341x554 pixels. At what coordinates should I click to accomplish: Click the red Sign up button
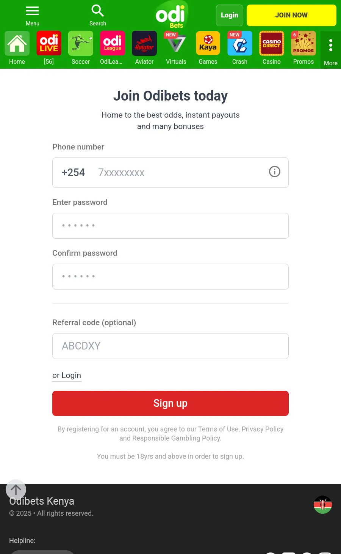(x=170, y=403)
